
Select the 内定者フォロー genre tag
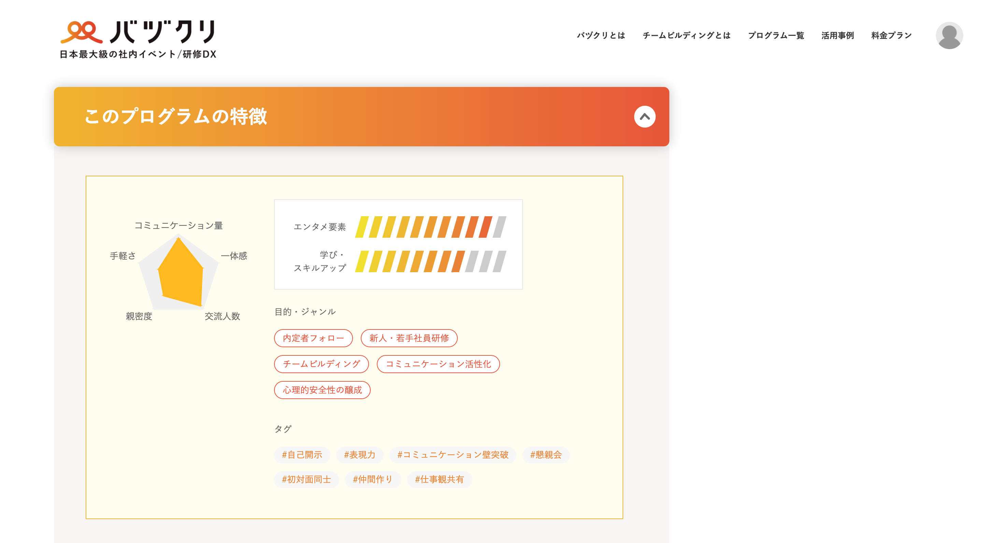tap(313, 338)
